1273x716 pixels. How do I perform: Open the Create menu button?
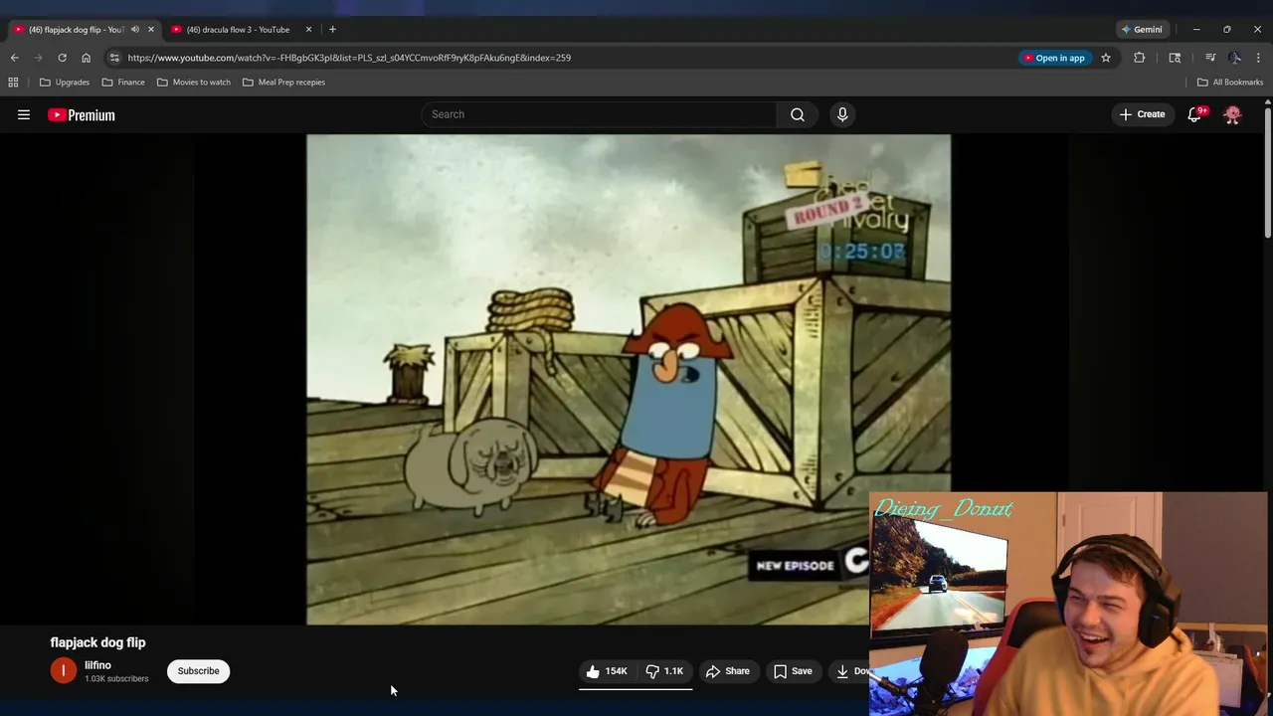tap(1142, 114)
